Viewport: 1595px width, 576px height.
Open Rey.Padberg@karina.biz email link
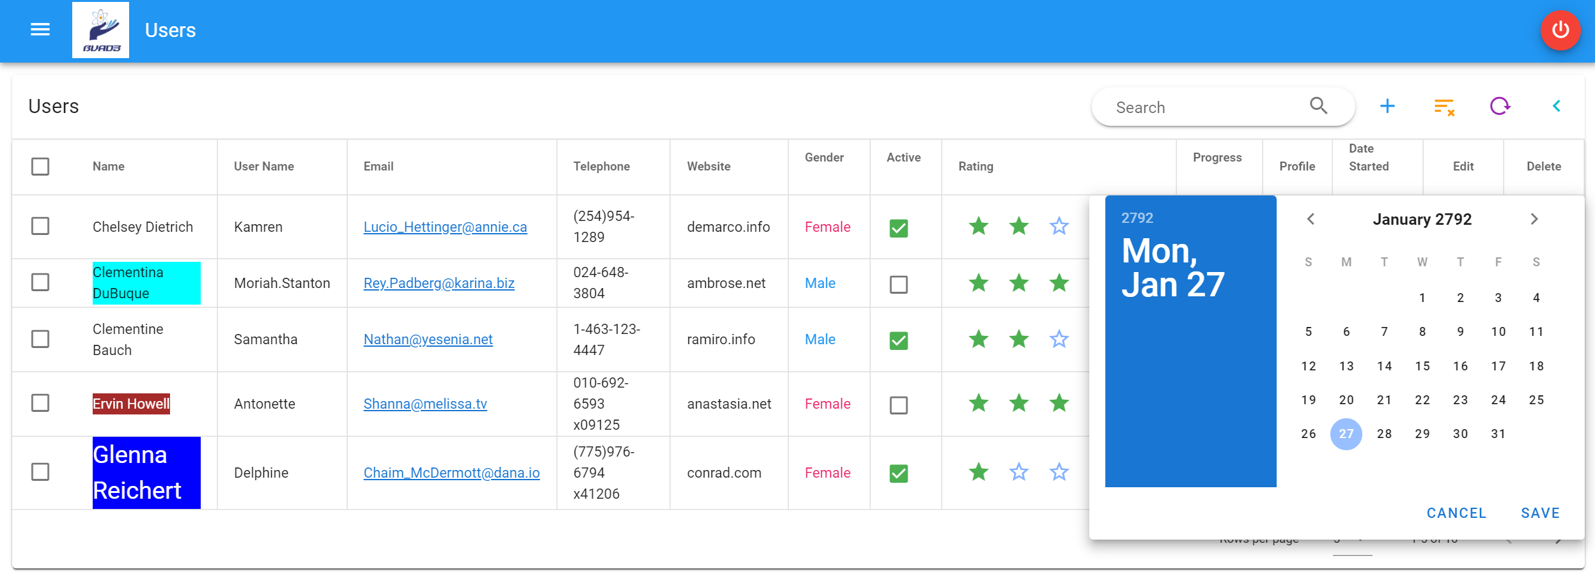(439, 283)
